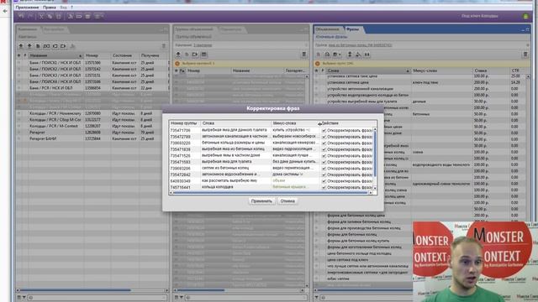Open the 'Правка' menu
The height and width of the screenshot is (302, 538).
[50, 8]
